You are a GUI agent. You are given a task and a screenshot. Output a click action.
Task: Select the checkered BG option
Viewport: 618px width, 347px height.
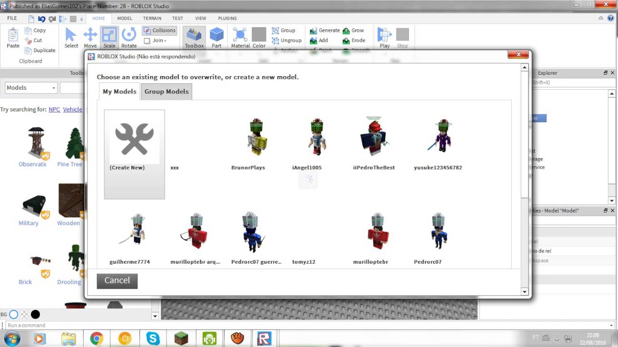25,314
